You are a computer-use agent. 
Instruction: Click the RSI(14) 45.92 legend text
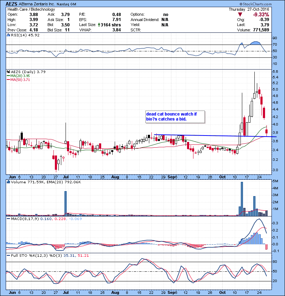coord(25,35)
